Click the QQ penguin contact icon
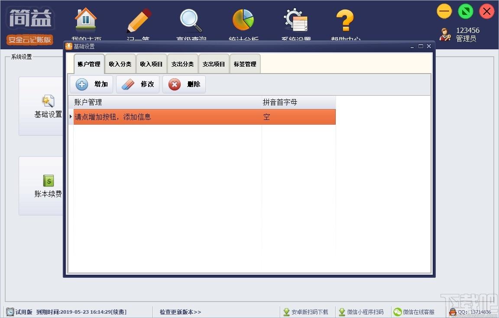 pos(453,312)
